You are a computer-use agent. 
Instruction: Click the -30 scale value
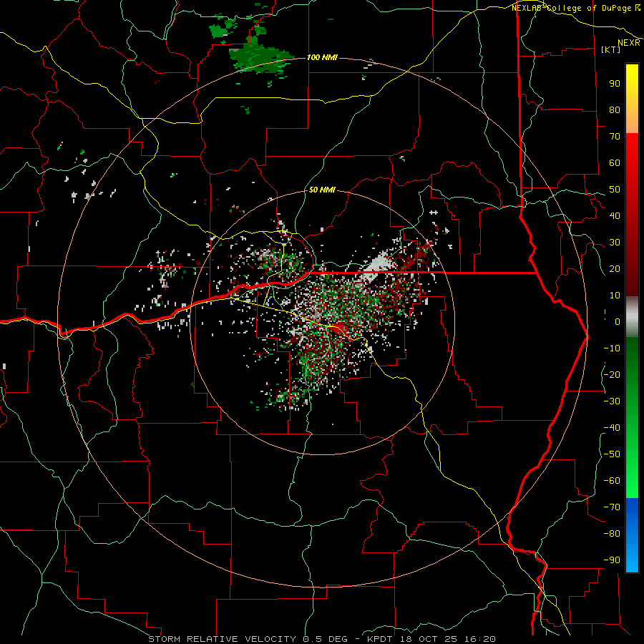pos(612,401)
